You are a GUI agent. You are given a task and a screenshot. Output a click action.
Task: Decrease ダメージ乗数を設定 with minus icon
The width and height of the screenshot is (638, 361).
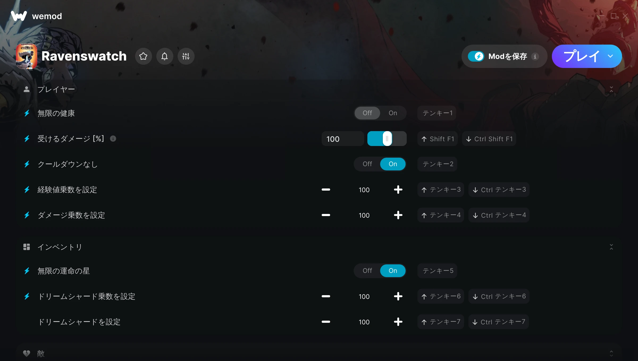pos(326,215)
